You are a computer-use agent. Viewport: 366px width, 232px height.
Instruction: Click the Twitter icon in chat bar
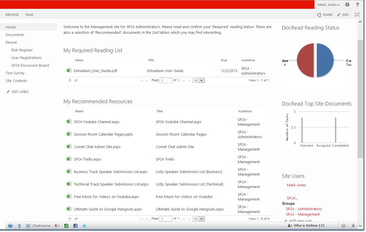click(x=84, y=226)
